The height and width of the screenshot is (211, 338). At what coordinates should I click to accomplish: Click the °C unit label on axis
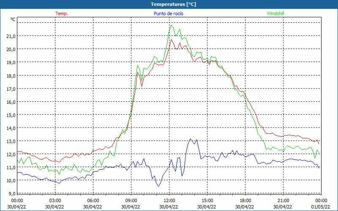point(13,19)
